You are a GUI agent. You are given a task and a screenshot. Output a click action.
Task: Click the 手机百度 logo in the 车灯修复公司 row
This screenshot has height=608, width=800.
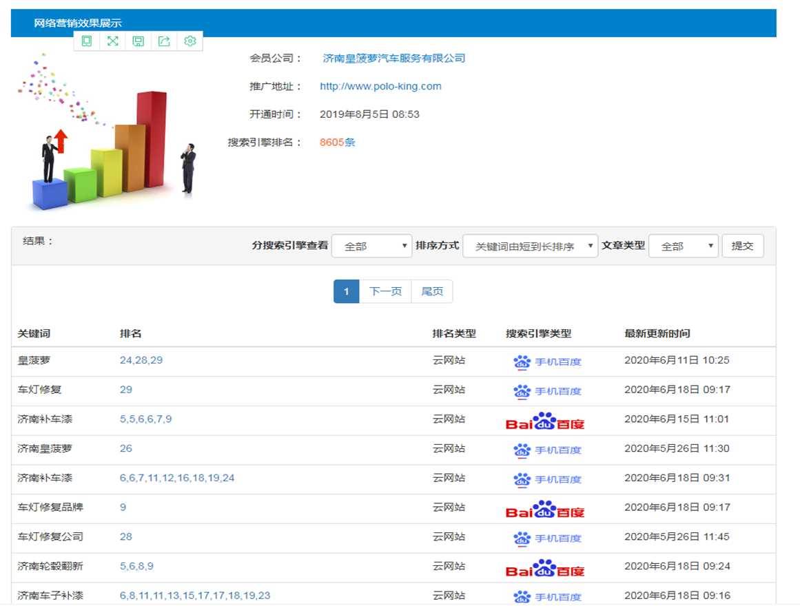[x=547, y=538]
